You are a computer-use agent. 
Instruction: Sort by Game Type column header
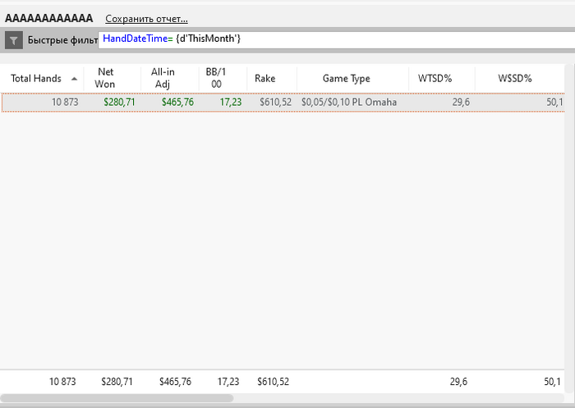click(x=346, y=79)
